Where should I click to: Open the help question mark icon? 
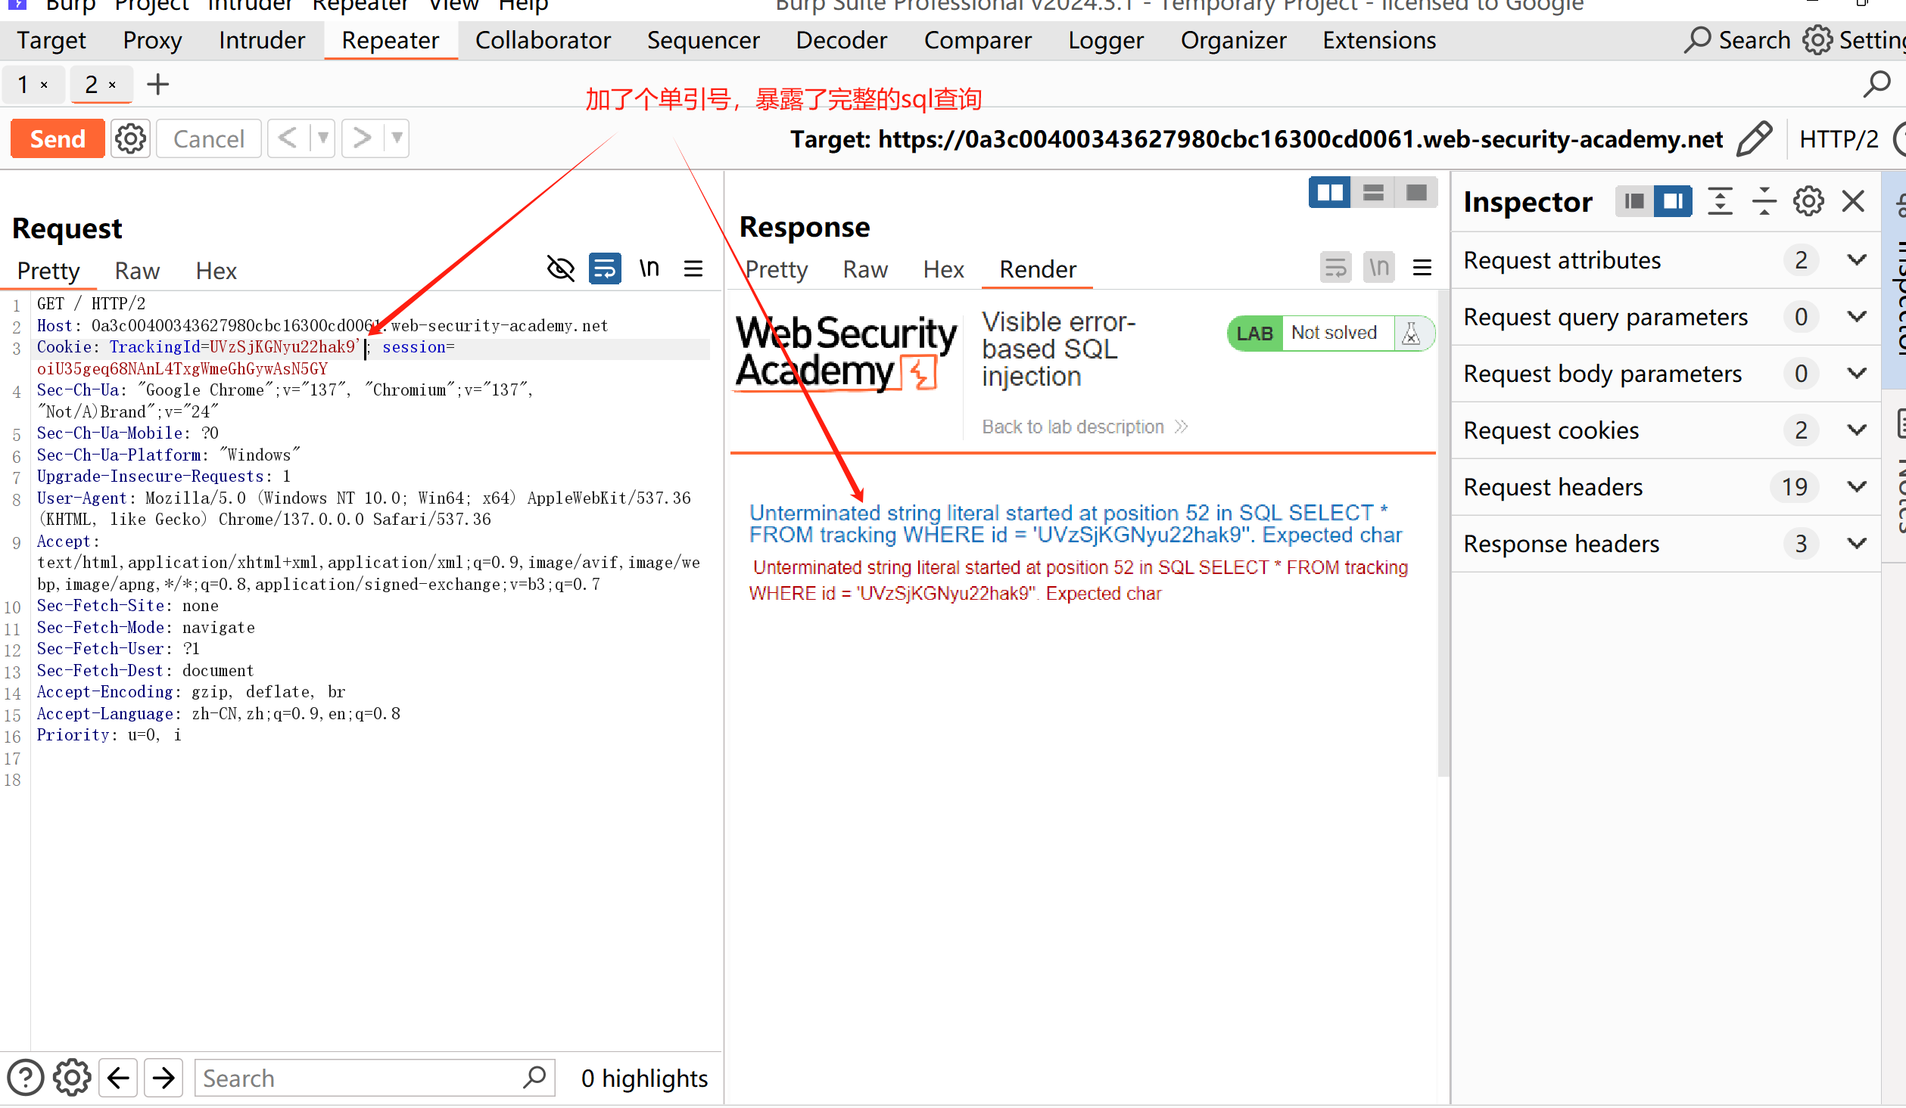click(25, 1078)
